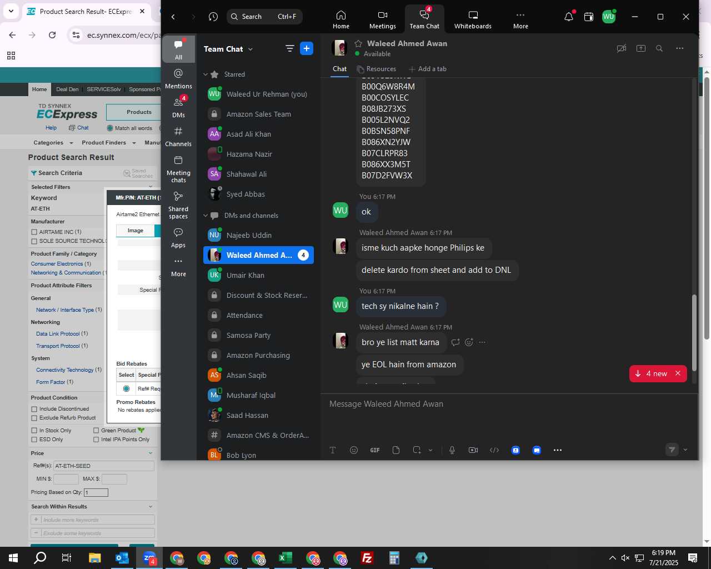This screenshot has height=569, width=711.
Task: Check the ESD Only option
Action: point(34,440)
